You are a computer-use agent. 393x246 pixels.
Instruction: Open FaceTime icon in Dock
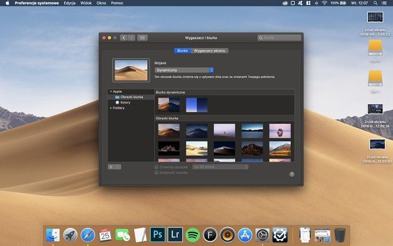click(x=122, y=235)
